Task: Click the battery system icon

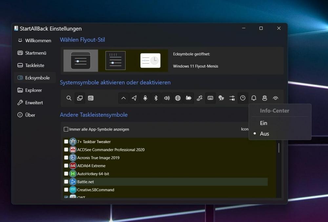Action: click(189, 98)
